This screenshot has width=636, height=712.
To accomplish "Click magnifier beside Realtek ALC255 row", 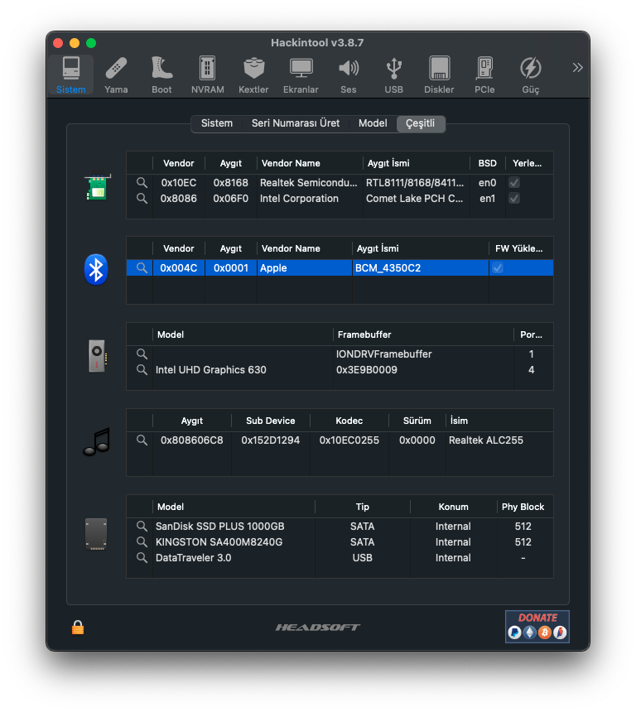I will [x=142, y=440].
